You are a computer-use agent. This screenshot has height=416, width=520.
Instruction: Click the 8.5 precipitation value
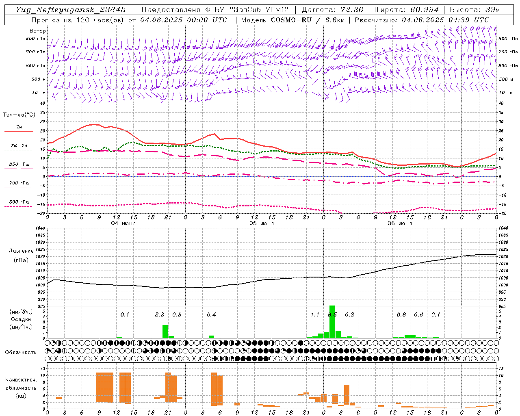pyautogui.click(x=332, y=315)
